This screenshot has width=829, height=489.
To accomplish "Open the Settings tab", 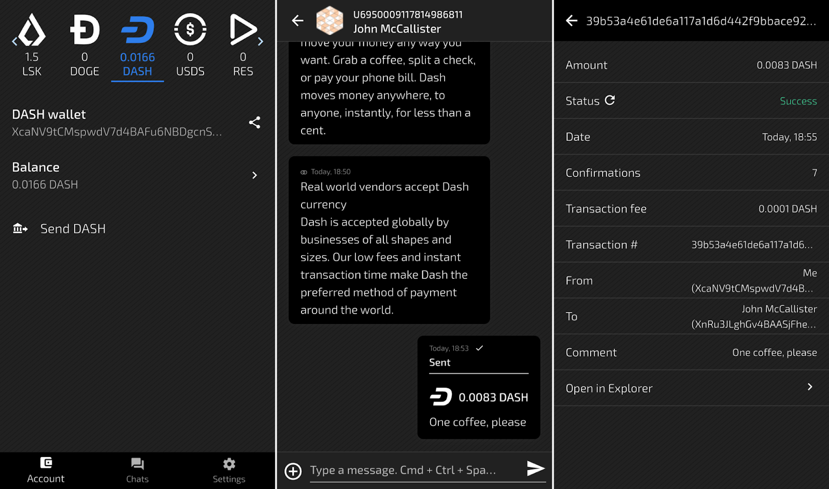I will click(229, 470).
